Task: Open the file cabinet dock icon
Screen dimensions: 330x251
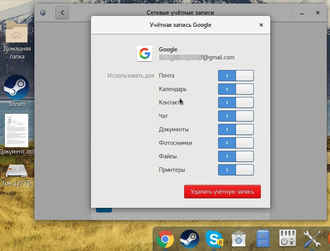Action: coord(263,239)
